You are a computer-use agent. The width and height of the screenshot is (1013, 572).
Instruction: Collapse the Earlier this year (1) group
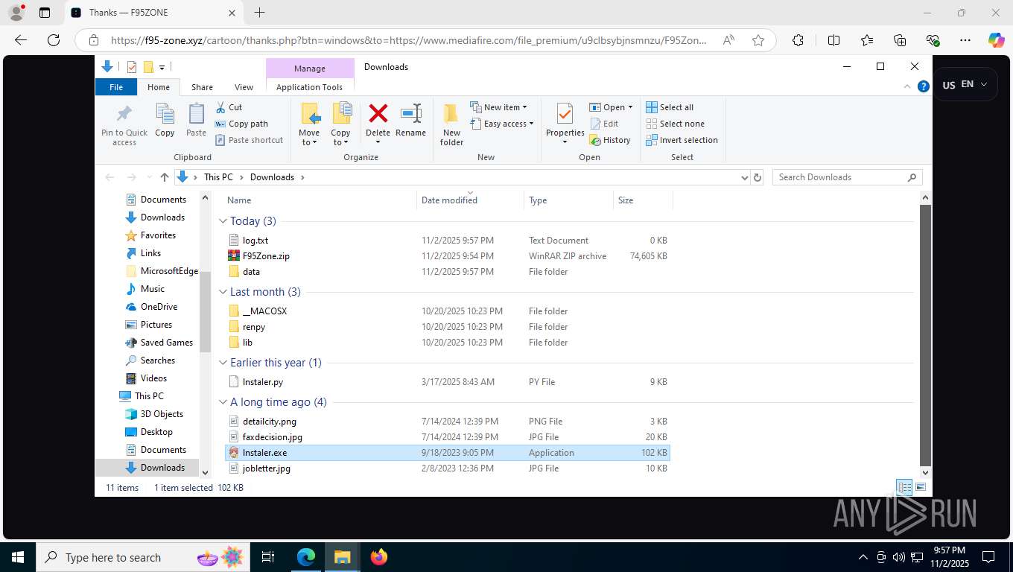[223, 363]
